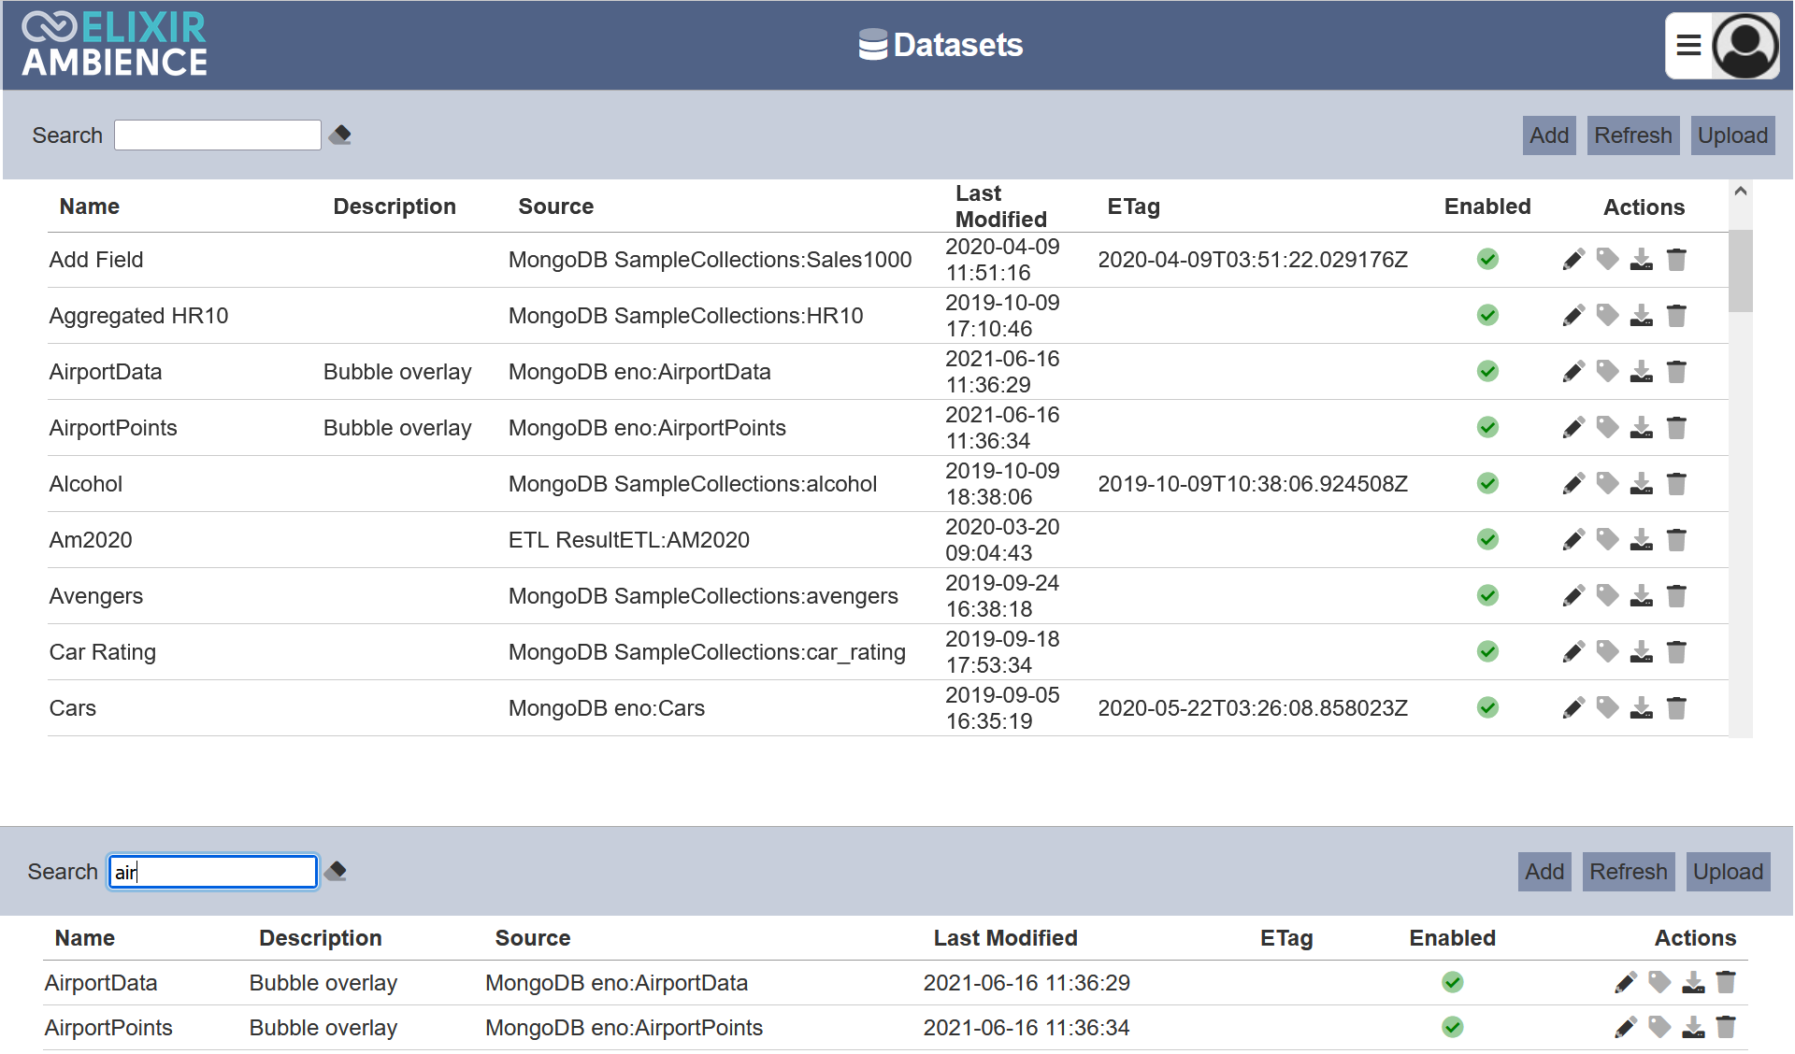Click the lower Refresh button
Viewport: 1795px width, 1054px height.
(1629, 872)
